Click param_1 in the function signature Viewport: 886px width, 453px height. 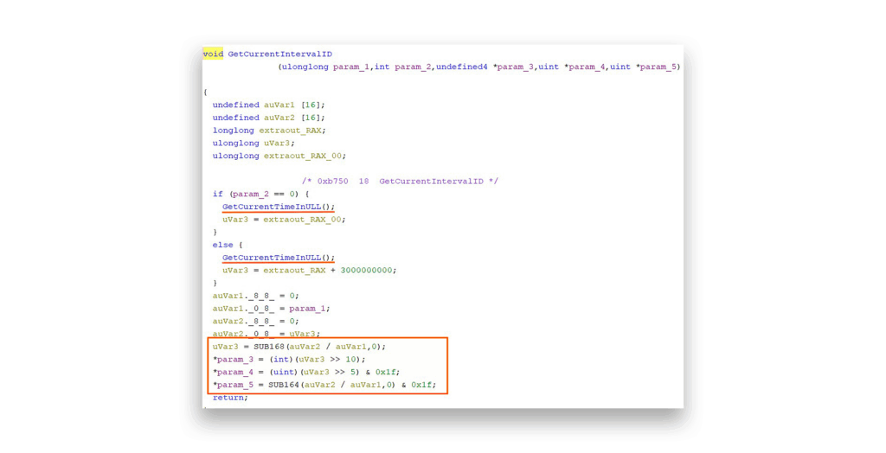click(x=350, y=67)
